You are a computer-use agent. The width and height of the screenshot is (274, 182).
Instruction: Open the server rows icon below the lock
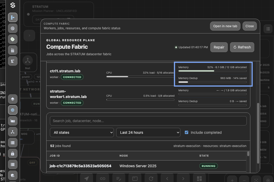tap(12, 164)
